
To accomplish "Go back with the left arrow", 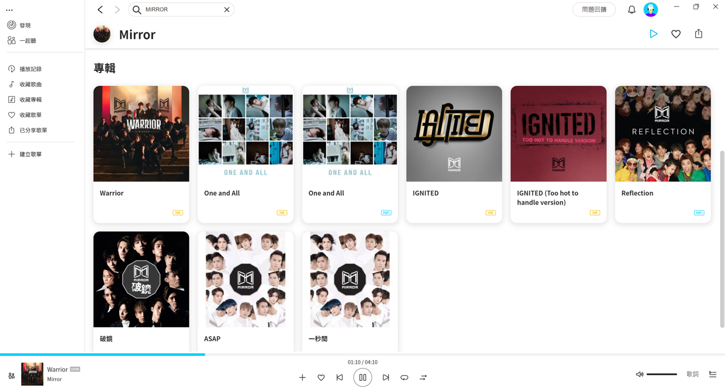I will point(100,10).
